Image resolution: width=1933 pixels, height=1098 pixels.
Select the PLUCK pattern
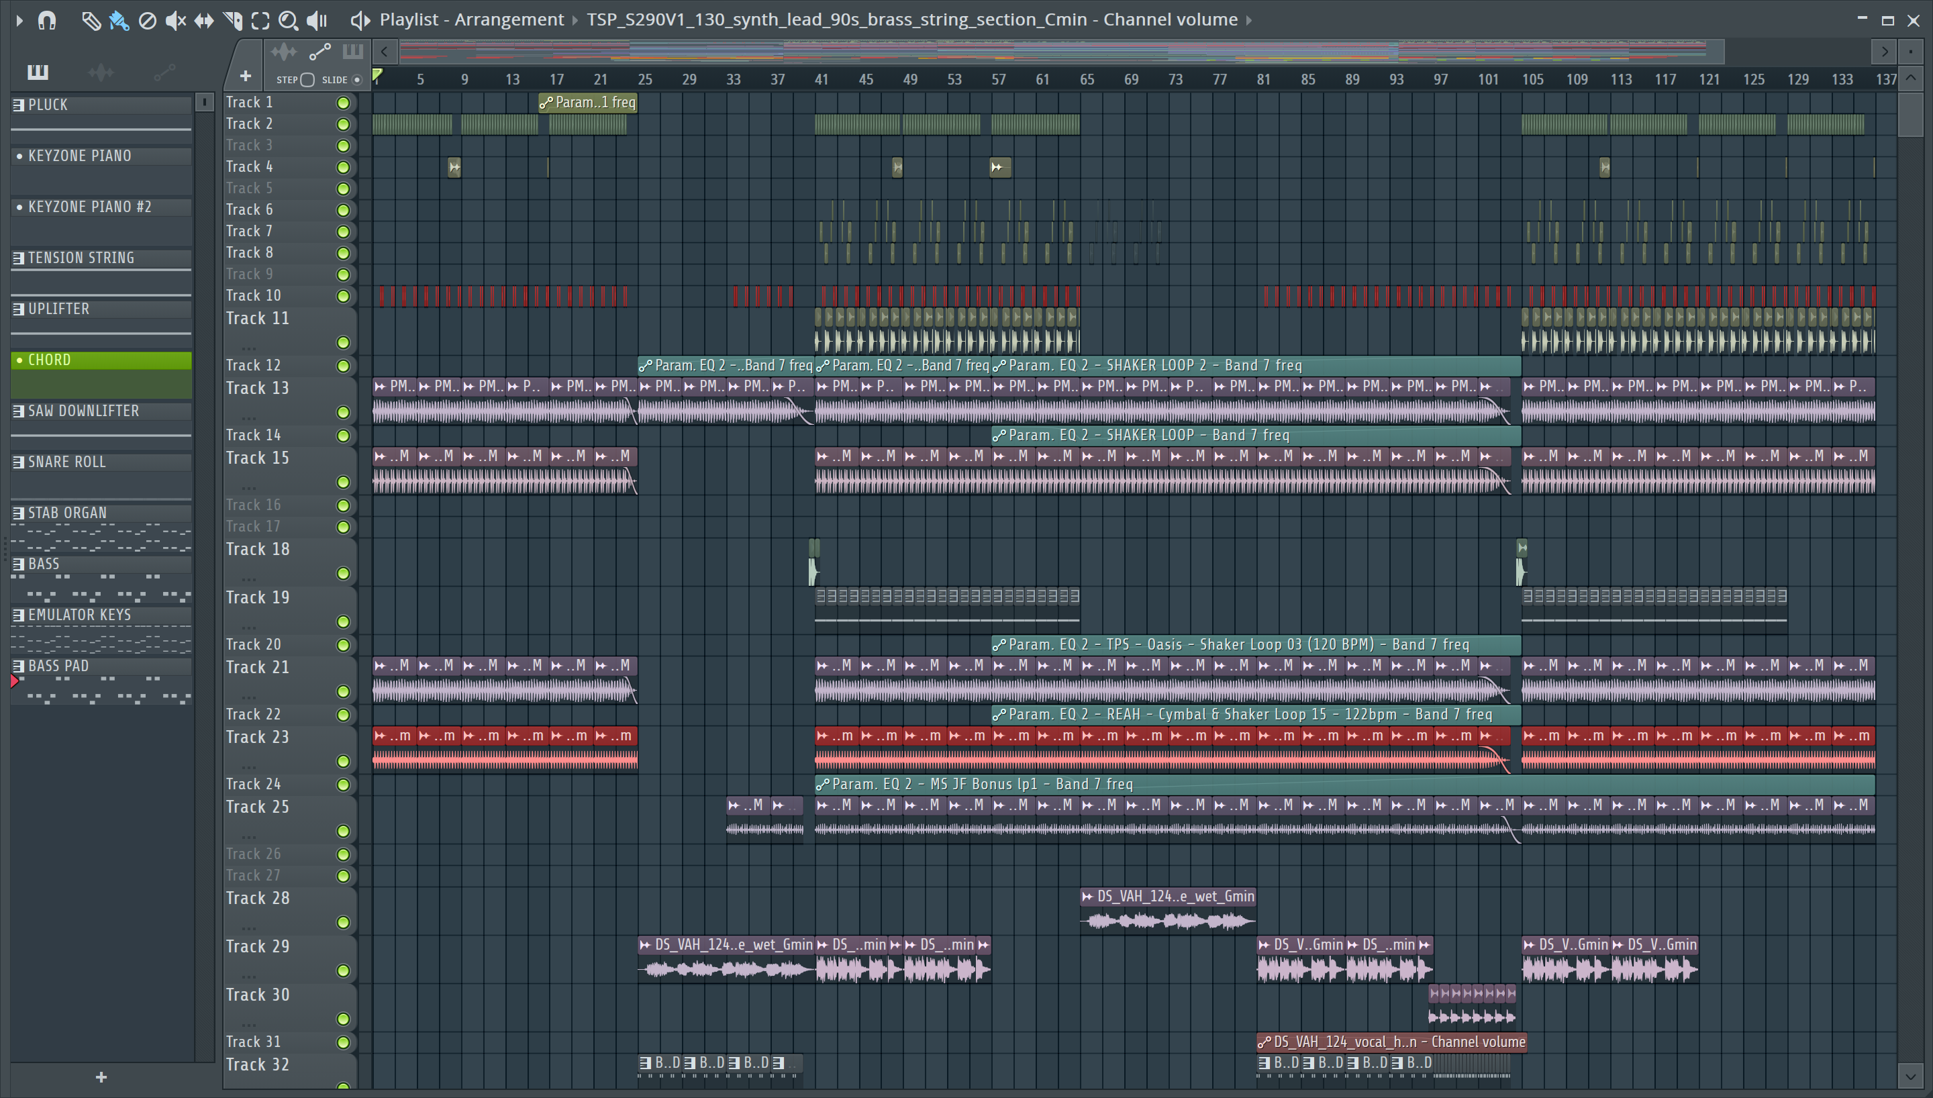pyautogui.click(x=101, y=105)
